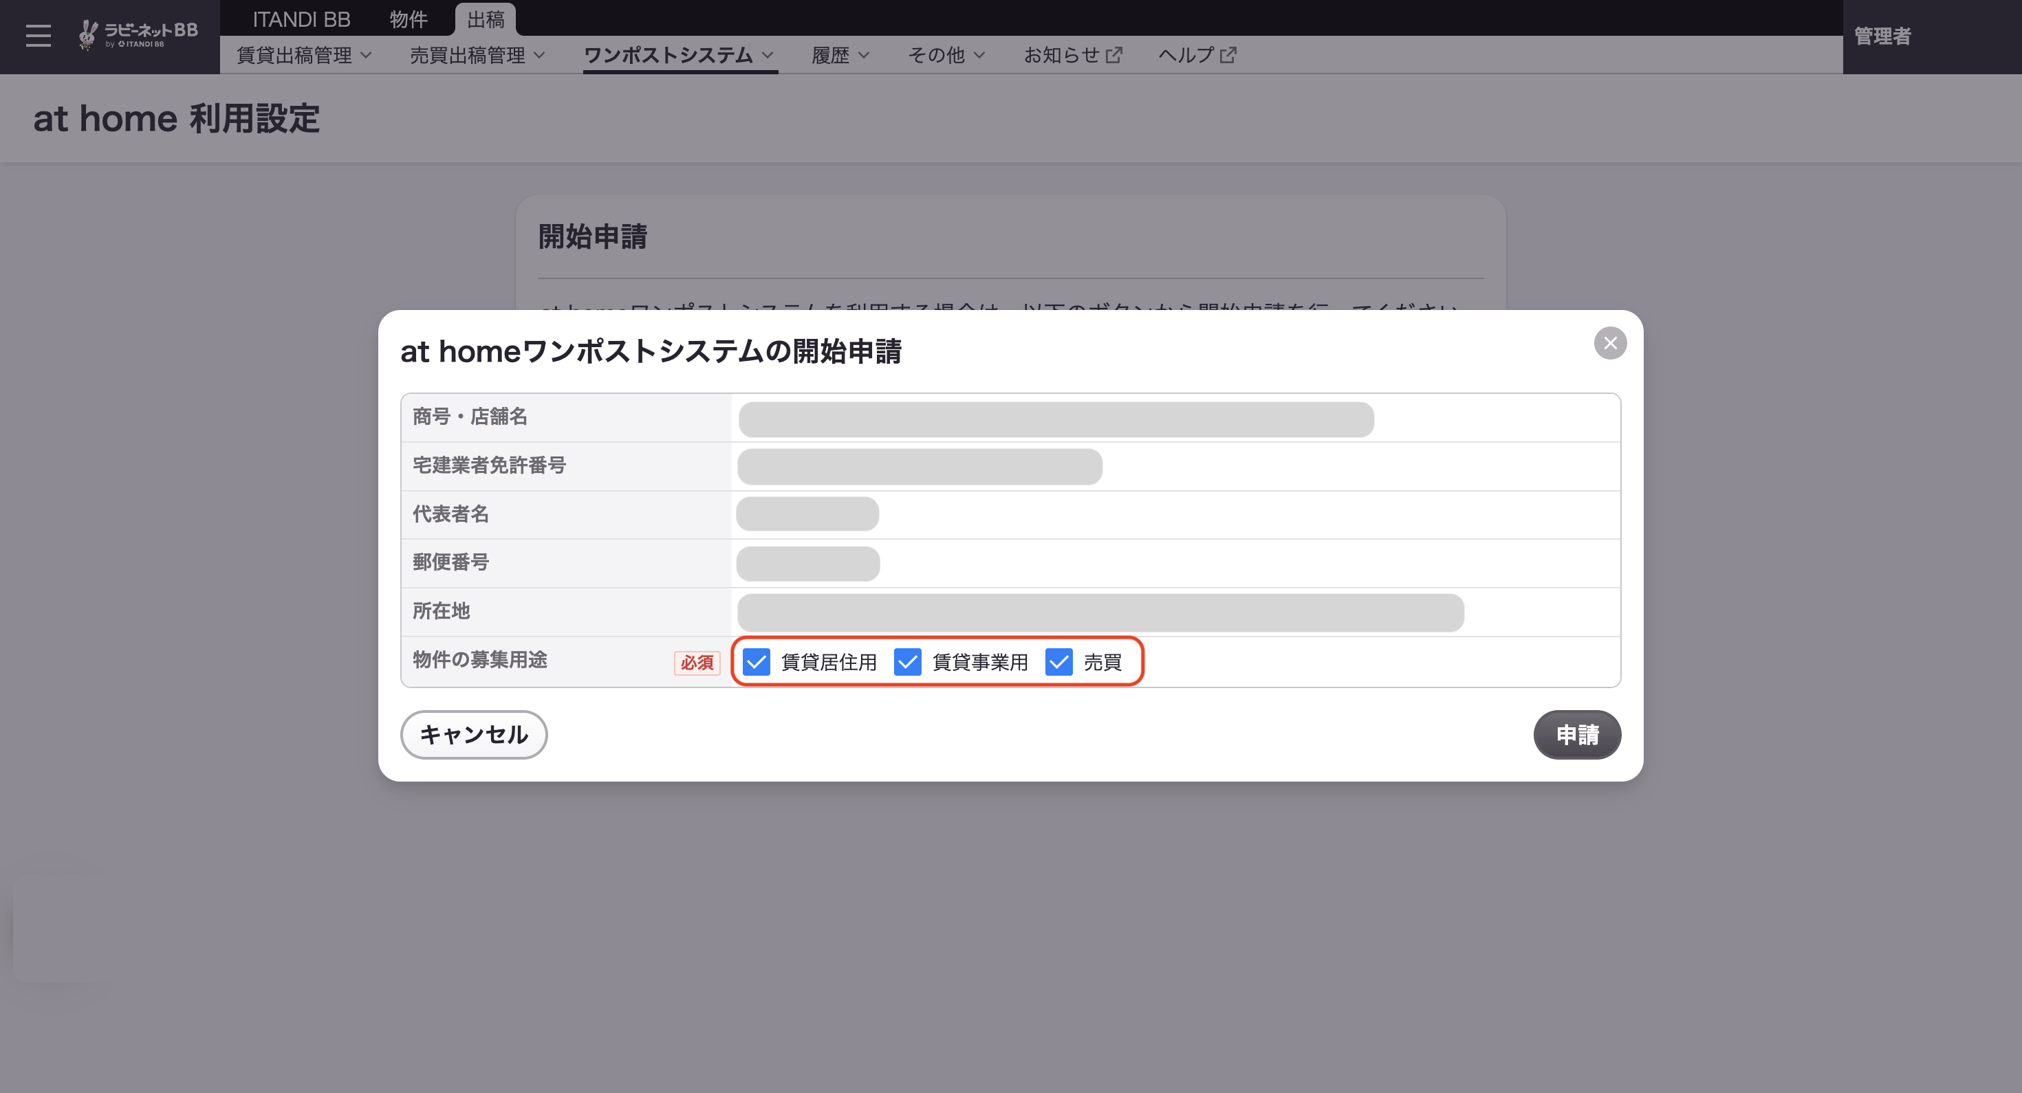Switch to the 物件 tab
Viewport: 2022px width, 1093px height.
tap(409, 19)
